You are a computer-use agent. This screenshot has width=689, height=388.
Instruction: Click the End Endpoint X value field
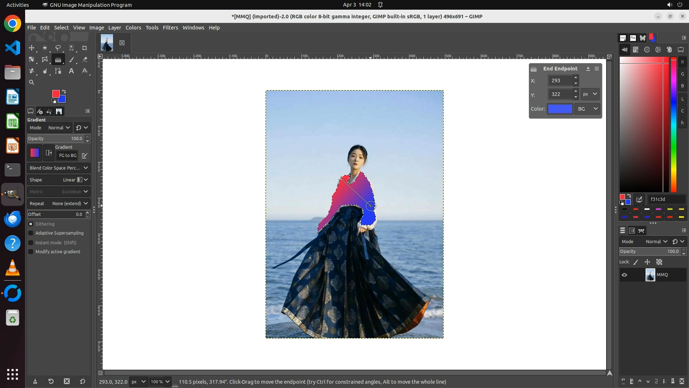pos(560,80)
